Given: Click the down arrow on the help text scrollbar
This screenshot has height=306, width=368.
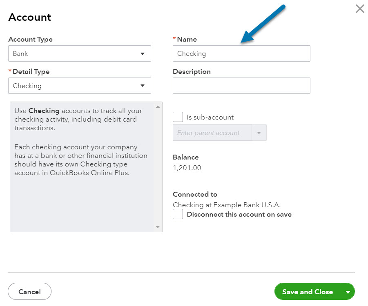Looking at the screenshot, I should click(158, 227).
